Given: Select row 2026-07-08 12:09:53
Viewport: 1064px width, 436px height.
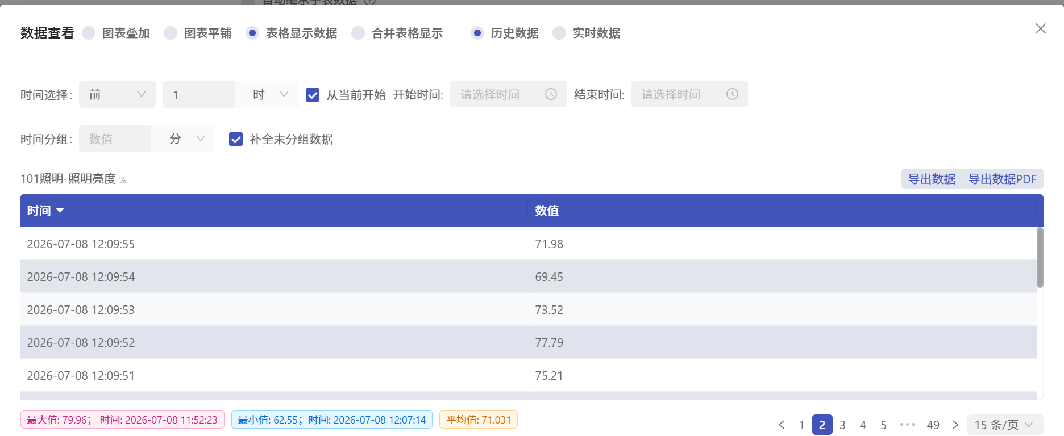Looking at the screenshot, I should [x=529, y=309].
